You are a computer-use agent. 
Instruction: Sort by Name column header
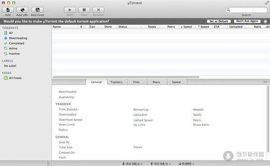(x=65, y=27)
